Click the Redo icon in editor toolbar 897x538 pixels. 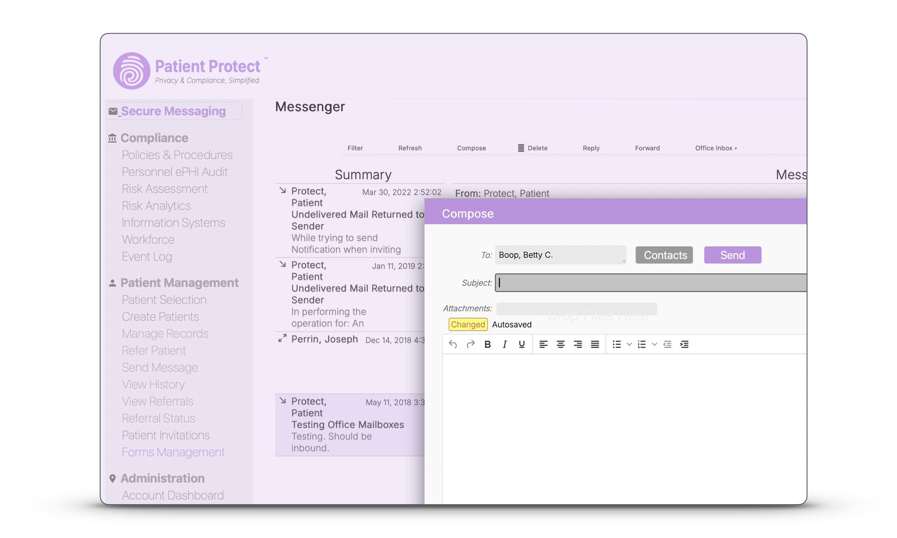(470, 344)
